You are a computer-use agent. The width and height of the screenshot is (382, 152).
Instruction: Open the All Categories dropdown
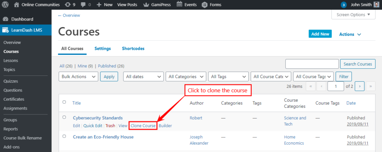[x=186, y=77]
